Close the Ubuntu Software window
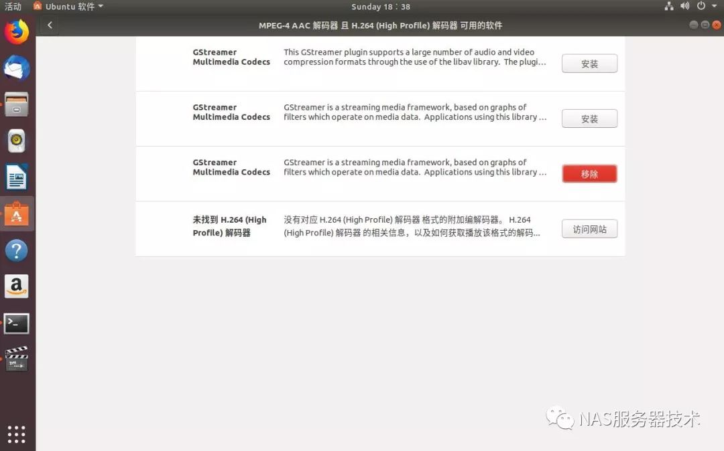The width and height of the screenshot is (724, 451). [x=717, y=25]
